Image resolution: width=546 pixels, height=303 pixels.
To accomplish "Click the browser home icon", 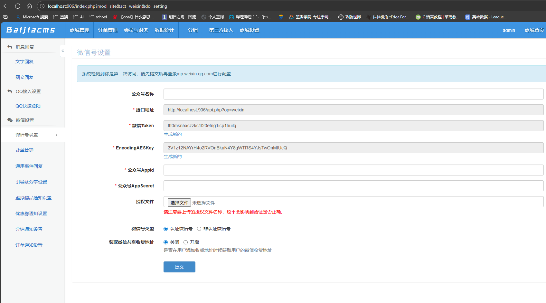I will click(29, 6).
